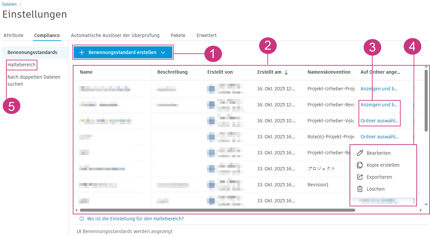The height and width of the screenshot is (236, 430).
Task: Click the Benennungsstandard erstellen button label
Action: pos(122,52)
